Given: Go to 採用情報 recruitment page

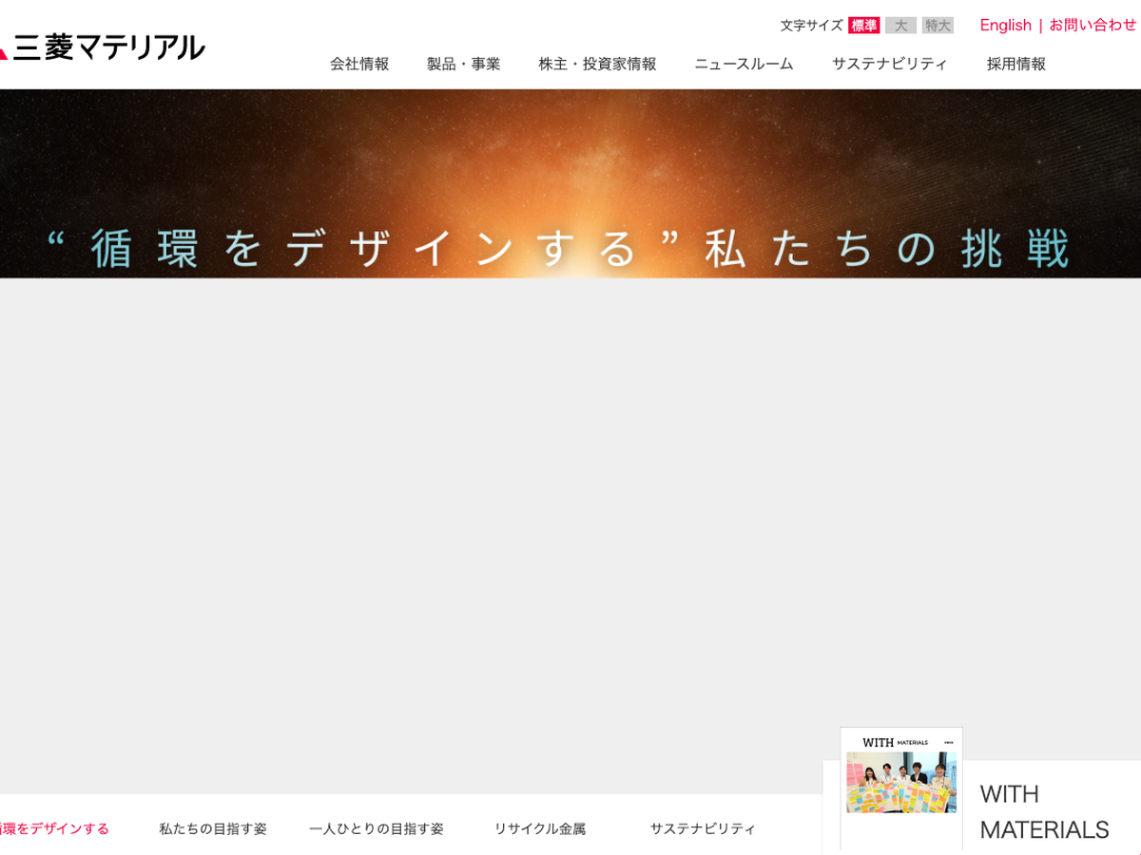Looking at the screenshot, I should click(1015, 65).
